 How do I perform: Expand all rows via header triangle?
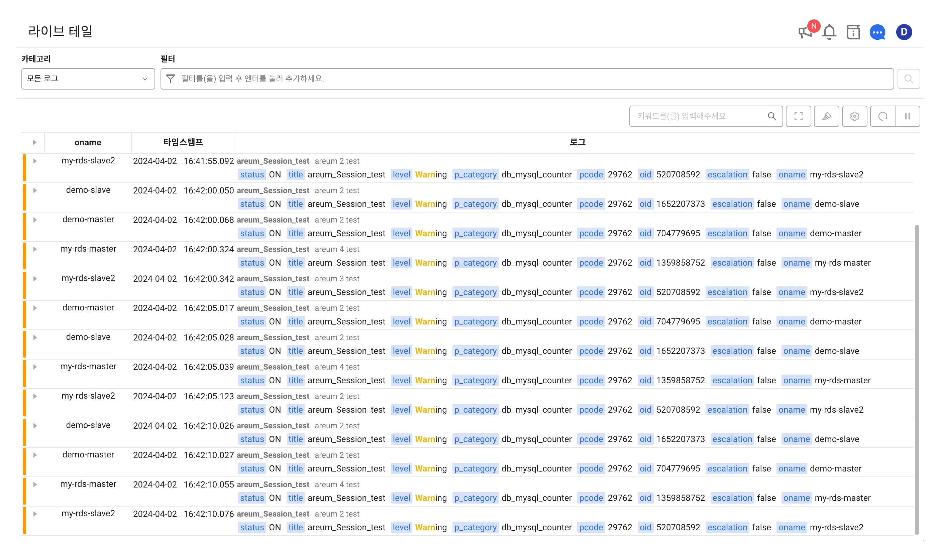(35, 142)
